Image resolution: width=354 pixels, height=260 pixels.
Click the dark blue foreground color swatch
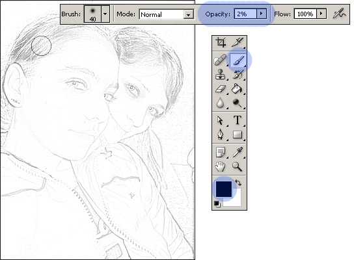223,189
